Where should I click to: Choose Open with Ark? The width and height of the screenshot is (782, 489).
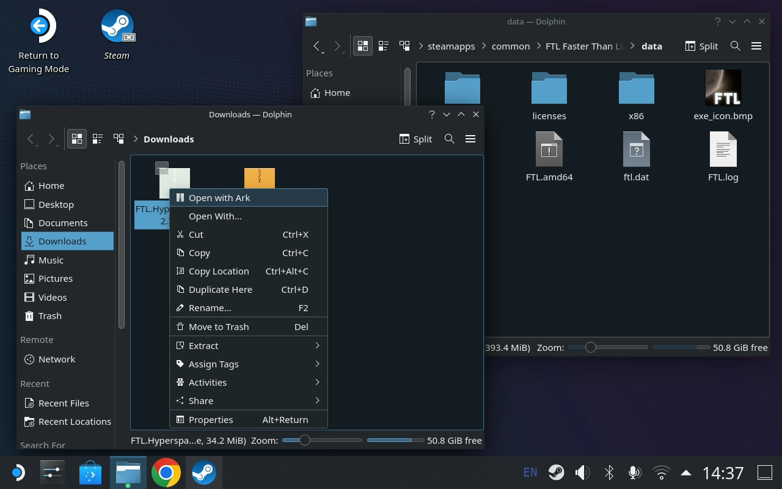point(249,197)
